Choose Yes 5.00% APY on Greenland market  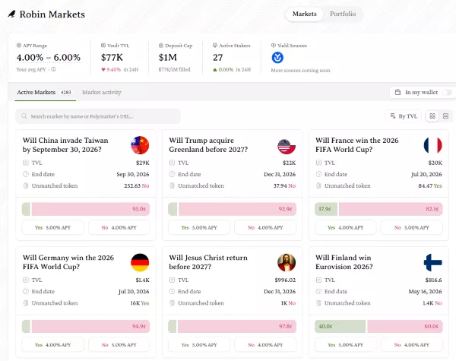point(199,227)
